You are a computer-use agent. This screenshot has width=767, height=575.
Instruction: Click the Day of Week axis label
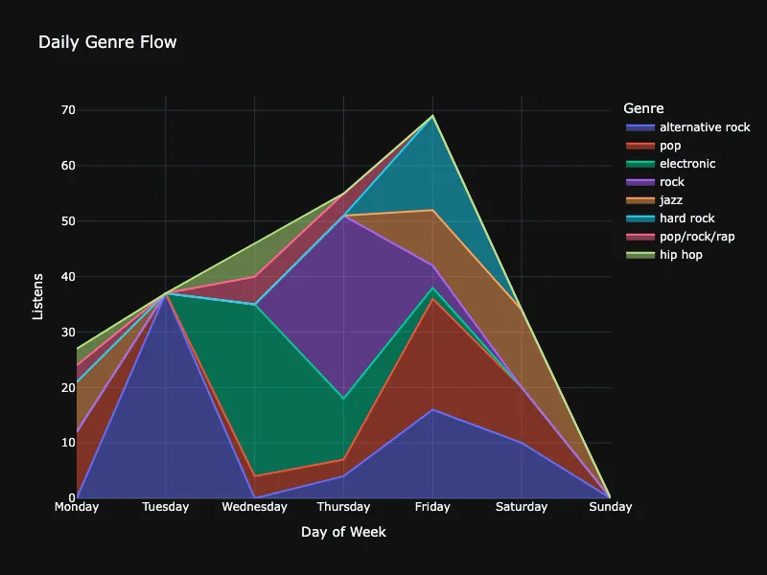(x=343, y=532)
